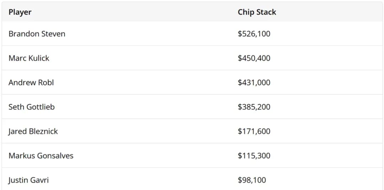
Task: Select Seth Gottlieb in the table
Action: [31, 107]
